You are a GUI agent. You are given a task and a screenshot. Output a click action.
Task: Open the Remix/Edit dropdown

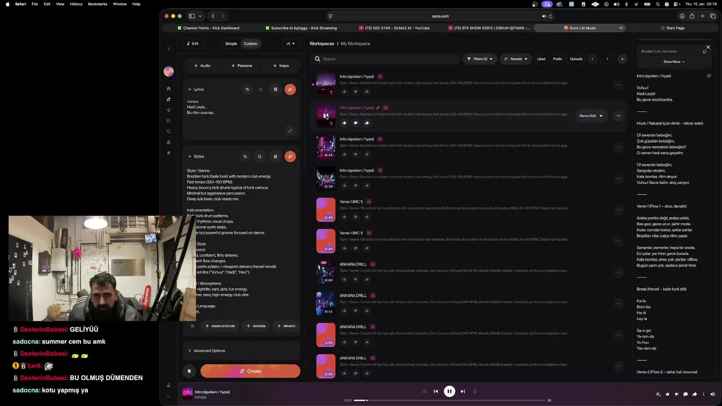tap(591, 116)
